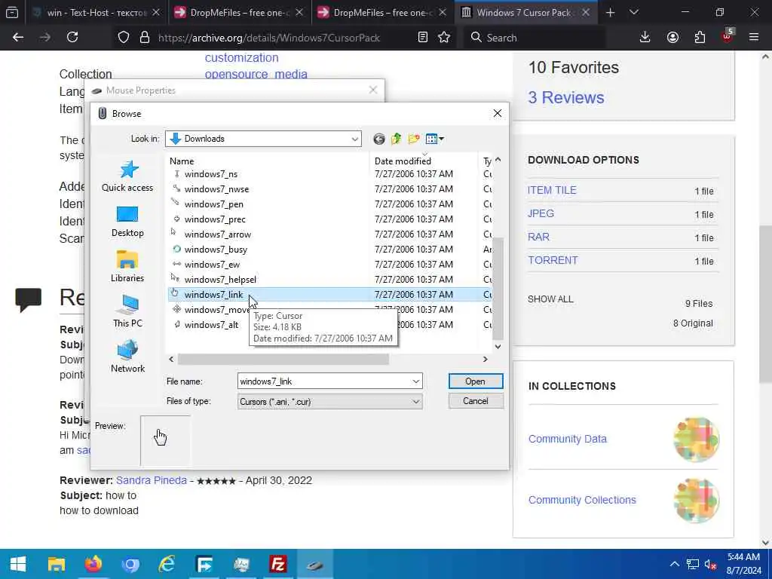Select windows7_busy cursor file

[216, 249]
